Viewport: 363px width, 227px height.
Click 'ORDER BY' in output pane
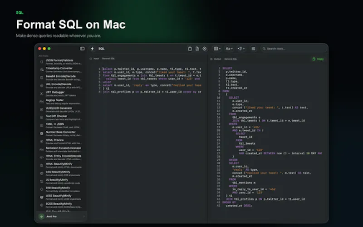click(229, 202)
